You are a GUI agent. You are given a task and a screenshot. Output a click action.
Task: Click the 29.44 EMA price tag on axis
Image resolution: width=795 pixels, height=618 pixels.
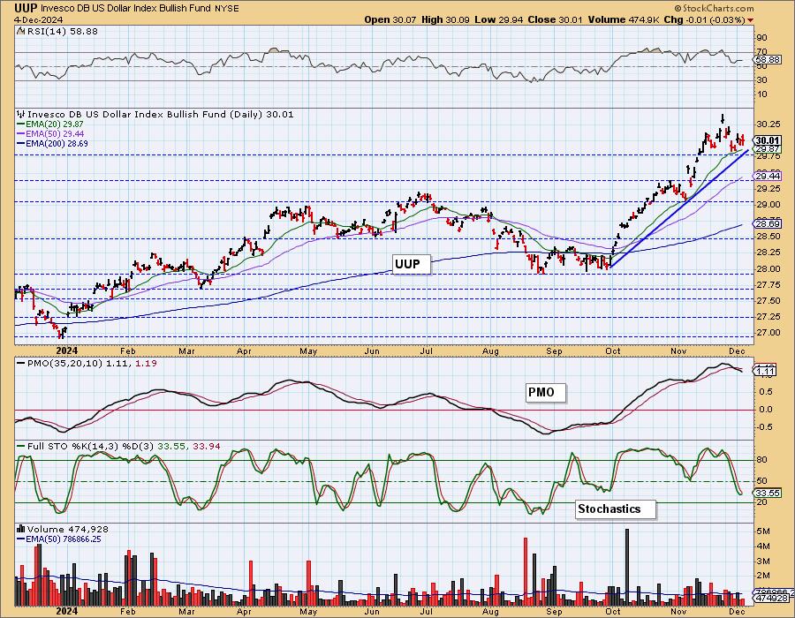coord(768,176)
